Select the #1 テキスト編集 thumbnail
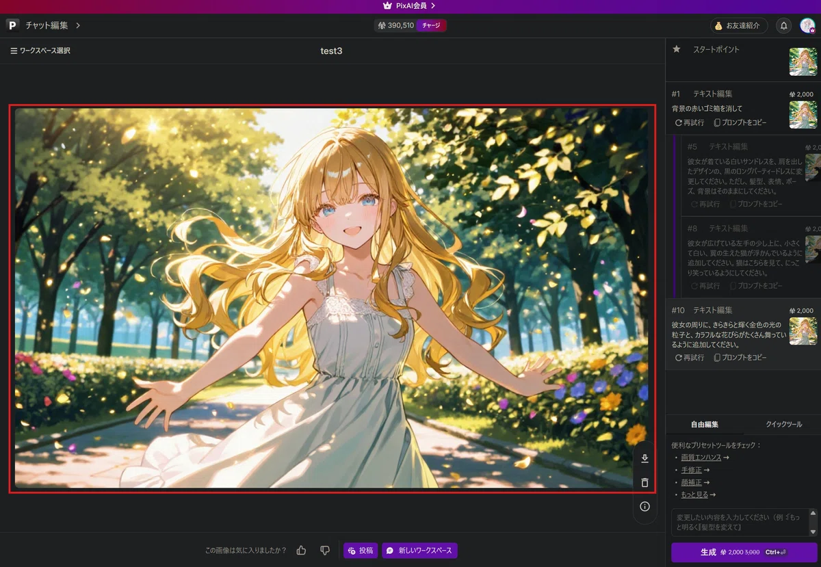This screenshot has width=821, height=567. [x=803, y=115]
